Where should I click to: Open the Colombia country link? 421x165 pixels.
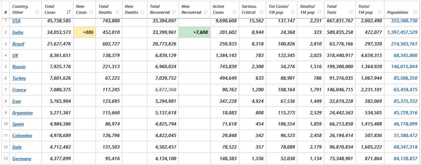(x=22, y=136)
